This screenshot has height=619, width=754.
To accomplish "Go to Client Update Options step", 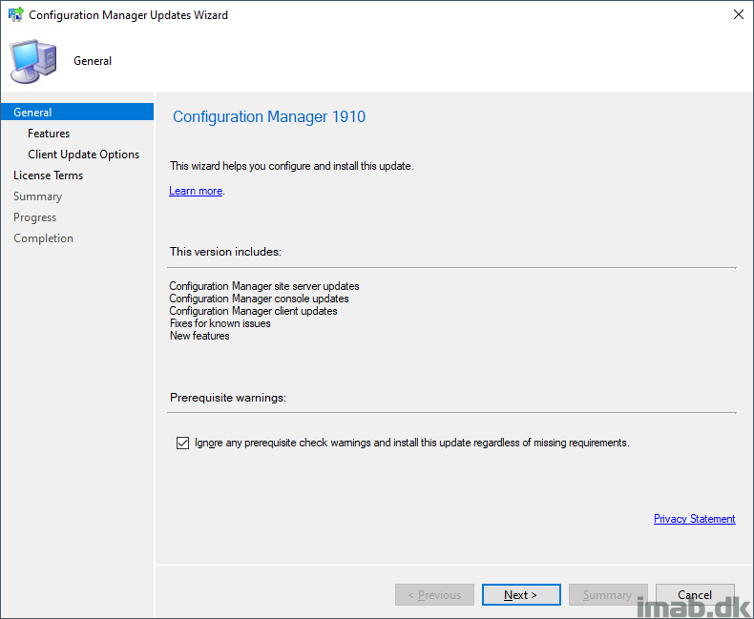I will [x=84, y=155].
